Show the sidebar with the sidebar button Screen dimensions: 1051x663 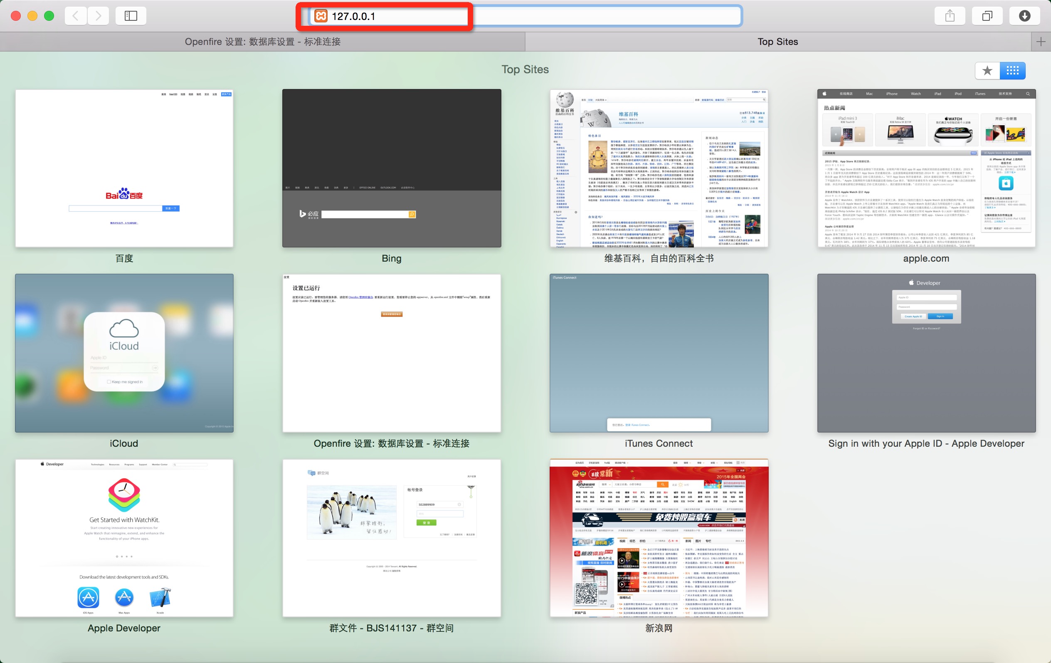[x=131, y=16]
